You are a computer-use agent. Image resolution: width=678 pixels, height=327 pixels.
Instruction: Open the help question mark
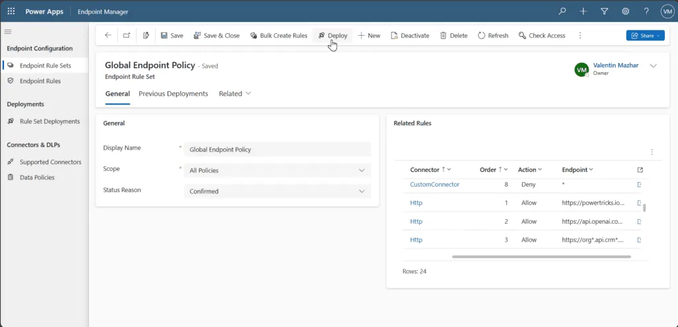[646, 11]
